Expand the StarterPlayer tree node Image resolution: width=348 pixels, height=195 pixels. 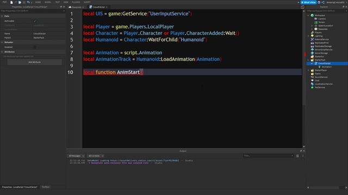point(308,70)
